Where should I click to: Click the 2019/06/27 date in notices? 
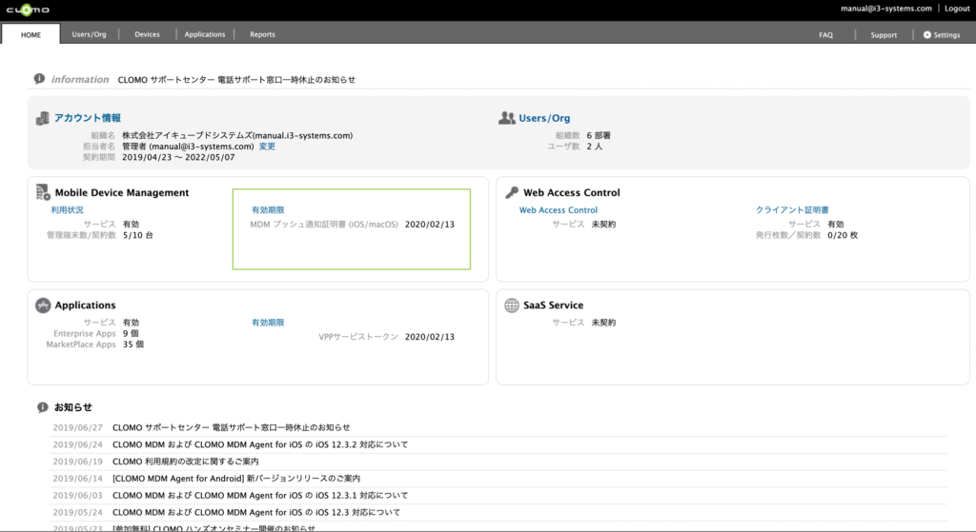pos(78,427)
